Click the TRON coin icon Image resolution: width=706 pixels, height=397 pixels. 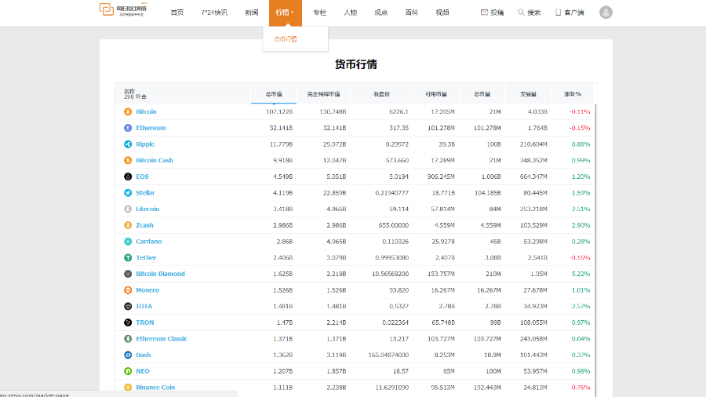[x=128, y=322]
